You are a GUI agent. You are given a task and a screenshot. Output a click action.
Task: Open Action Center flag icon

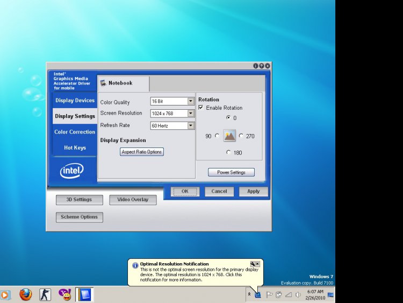pos(269,294)
